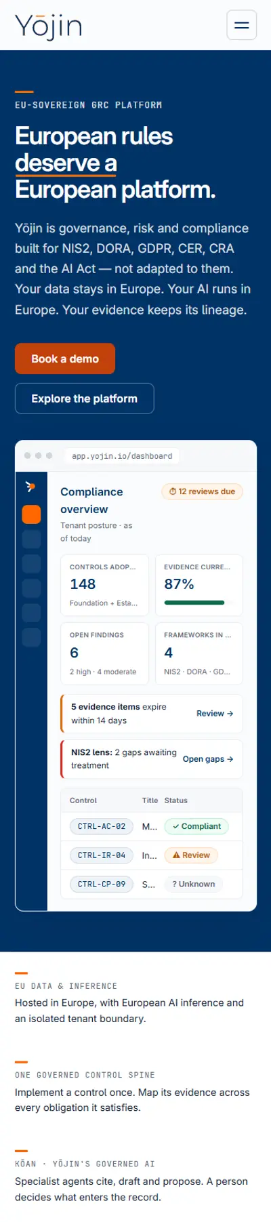Select the active orange sidebar icon
The image size is (271, 1222).
click(x=31, y=514)
